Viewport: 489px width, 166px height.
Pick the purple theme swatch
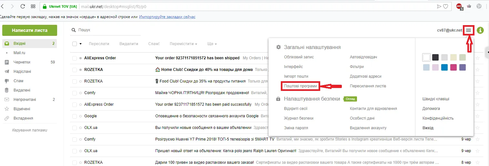coord(463,67)
